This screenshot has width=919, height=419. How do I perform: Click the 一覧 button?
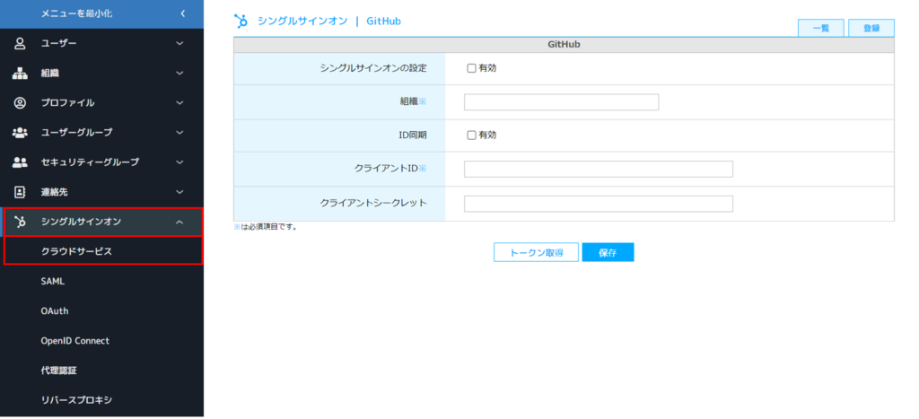click(x=821, y=28)
